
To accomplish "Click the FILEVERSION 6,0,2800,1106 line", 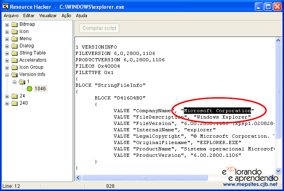I will point(115,53).
